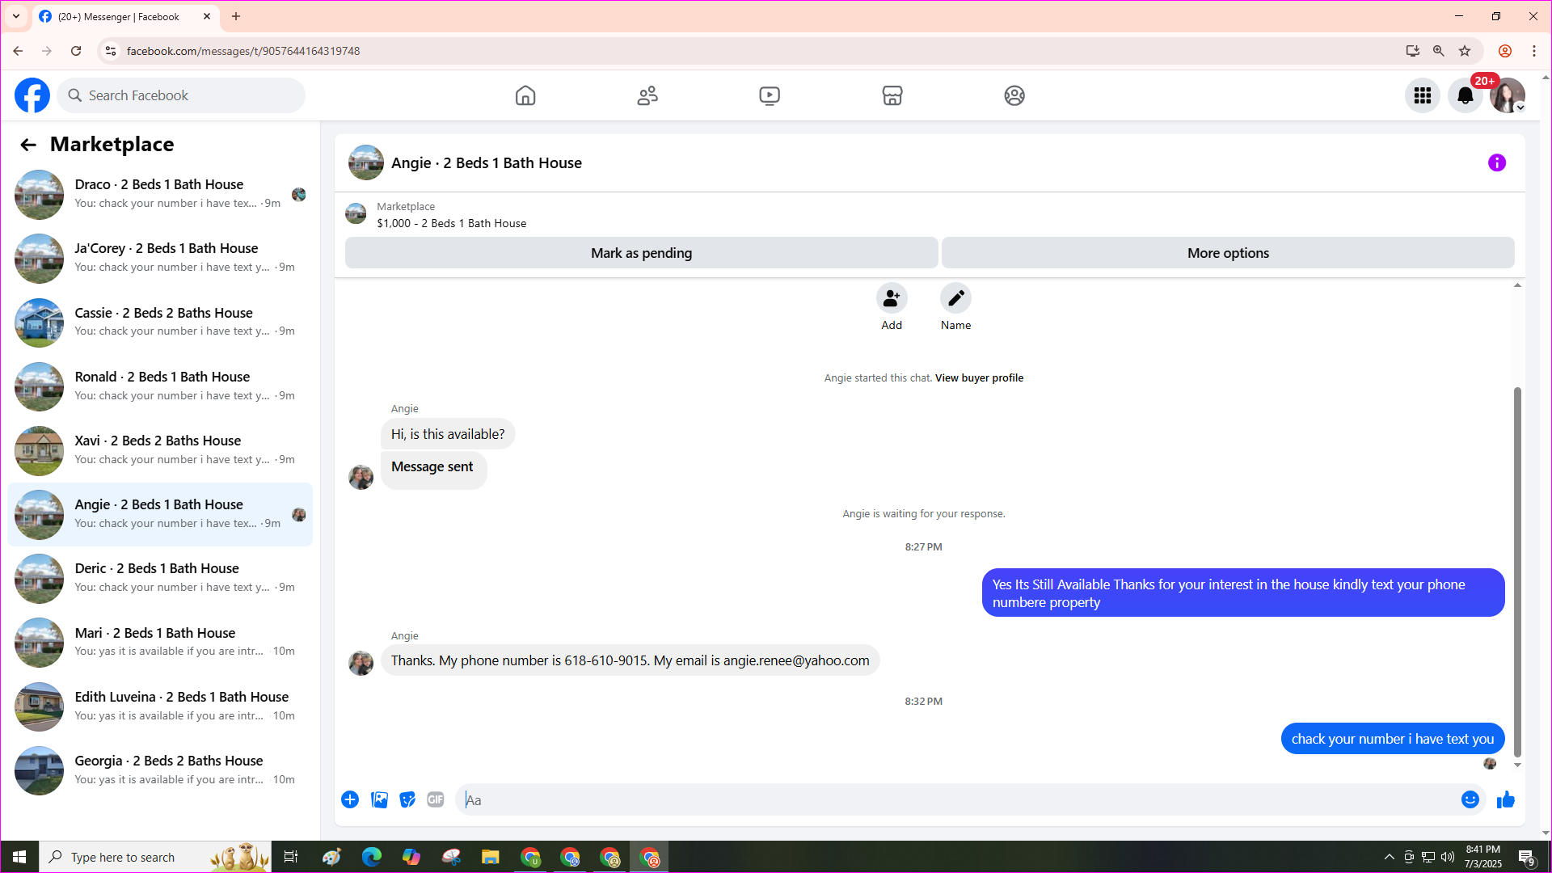Screen dimensions: 1552x873
Task: Open the emoji picker
Action: [1470, 799]
